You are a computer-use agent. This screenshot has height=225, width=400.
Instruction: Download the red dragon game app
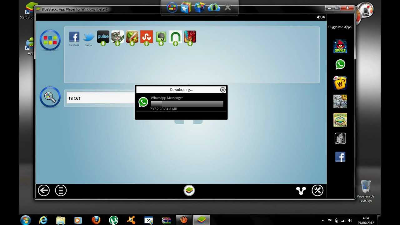point(190,38)
